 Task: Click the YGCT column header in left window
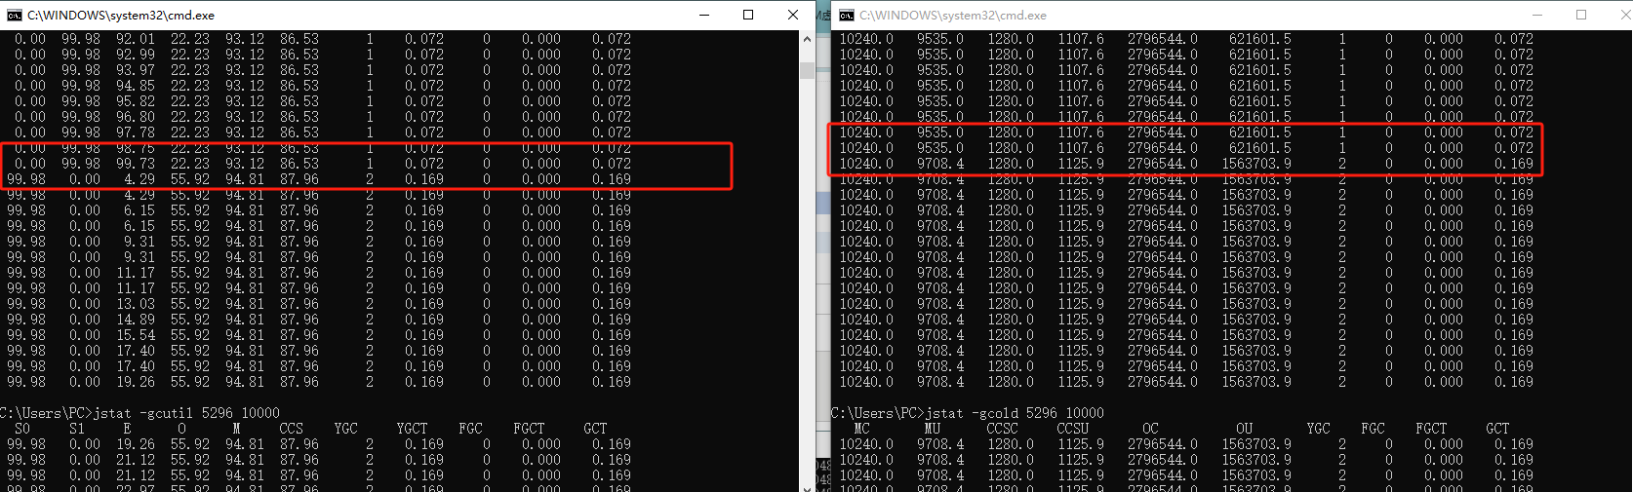coord(412,429)
